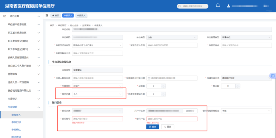Go to 首页 tab with home icon
Screen dimensions: 276x138
56,16
